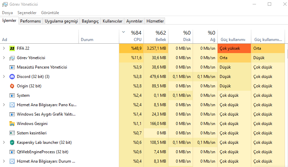Viewport: 288px width, 167px height.
Task: Sort by the Disk column header
Action: click(181, 37)
